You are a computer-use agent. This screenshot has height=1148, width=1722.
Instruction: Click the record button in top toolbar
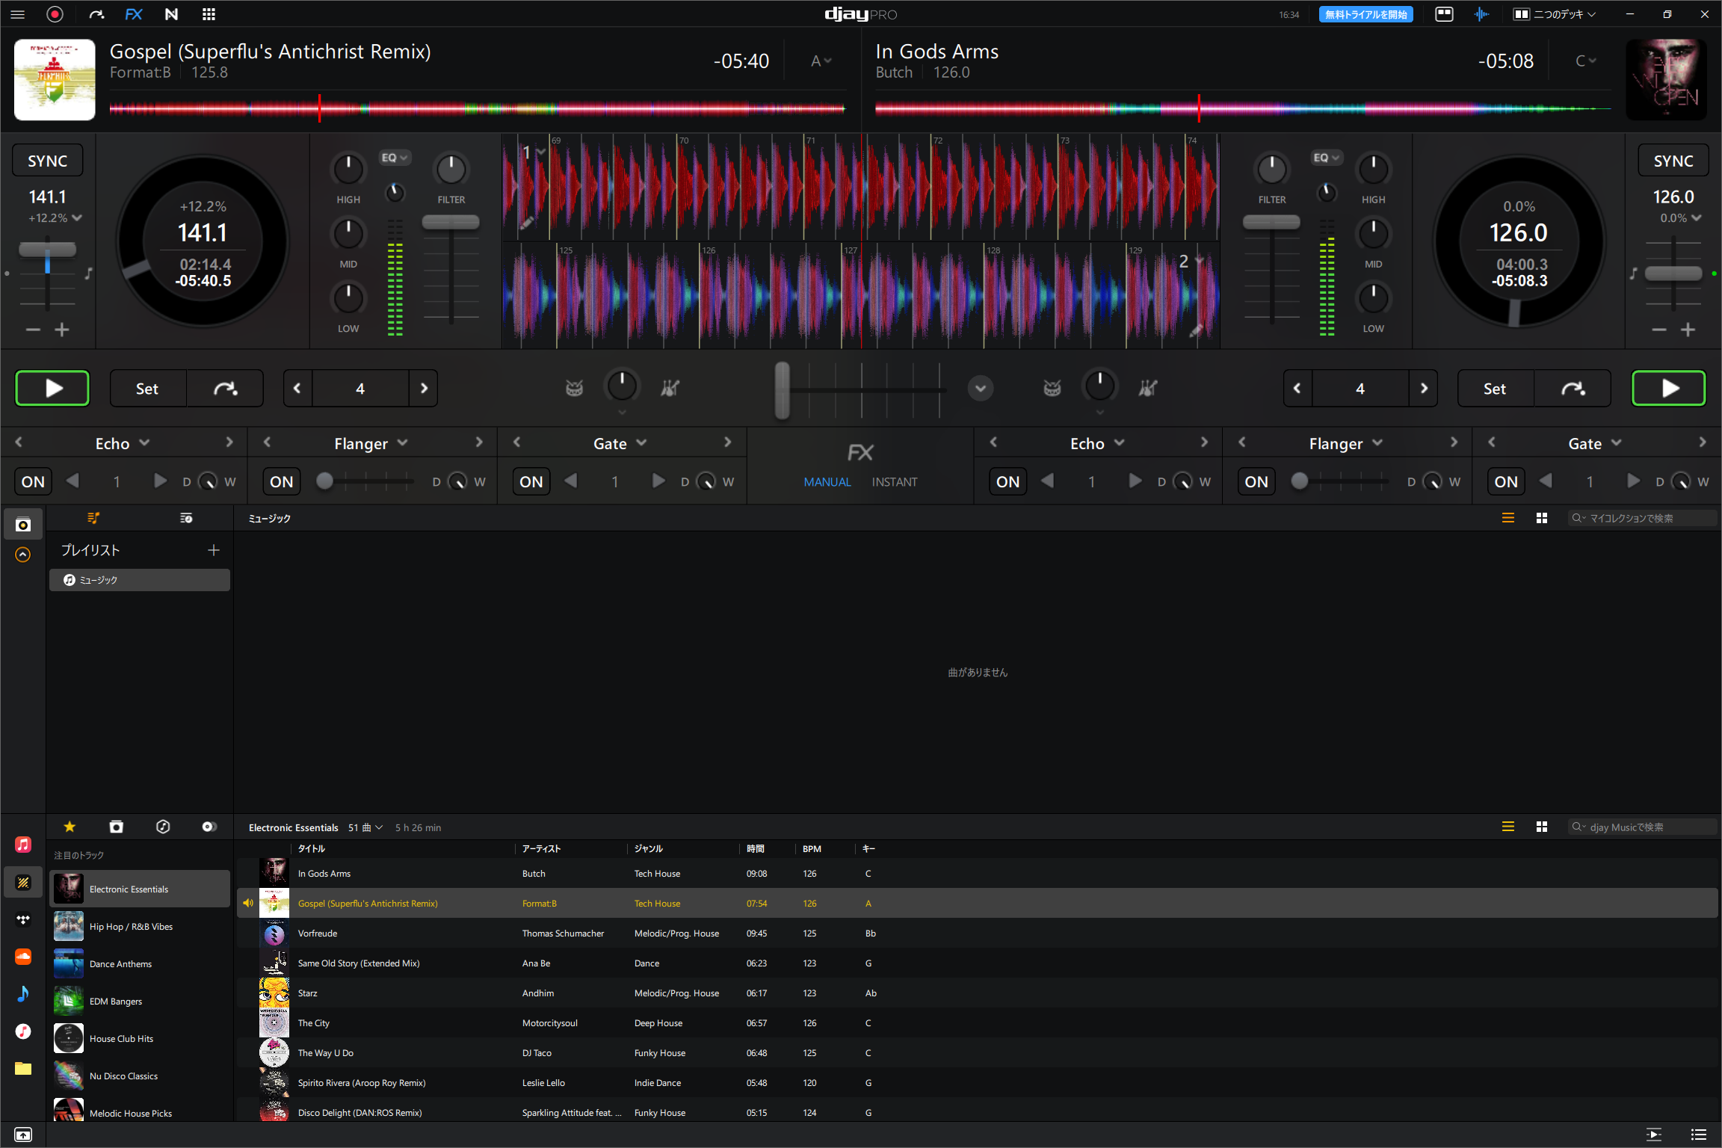[55, 14]
